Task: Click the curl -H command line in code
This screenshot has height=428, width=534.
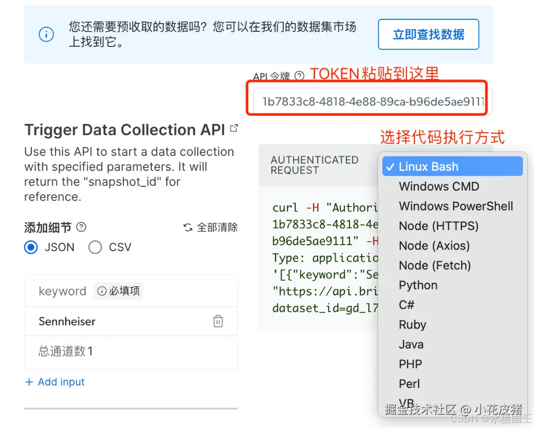Action: 325,207
